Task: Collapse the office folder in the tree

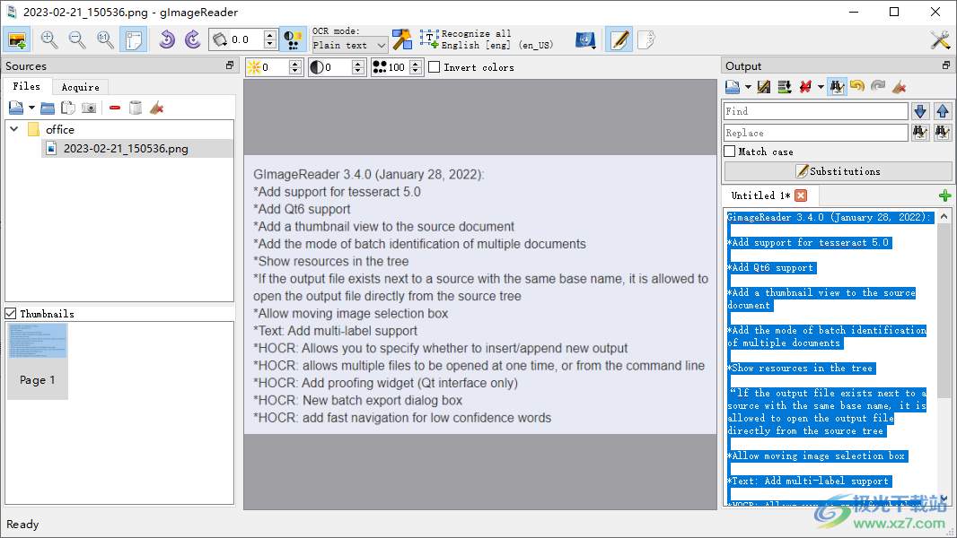Action: (x=14, y=129)
